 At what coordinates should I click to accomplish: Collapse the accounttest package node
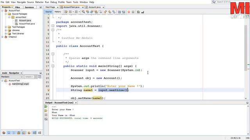pyautogui.click(x=9, y=17)
